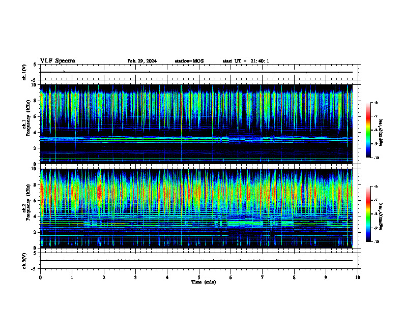The image size is (403, 311).
Task: Click the "4" tick on Time axis
Action: pos(167,277)
